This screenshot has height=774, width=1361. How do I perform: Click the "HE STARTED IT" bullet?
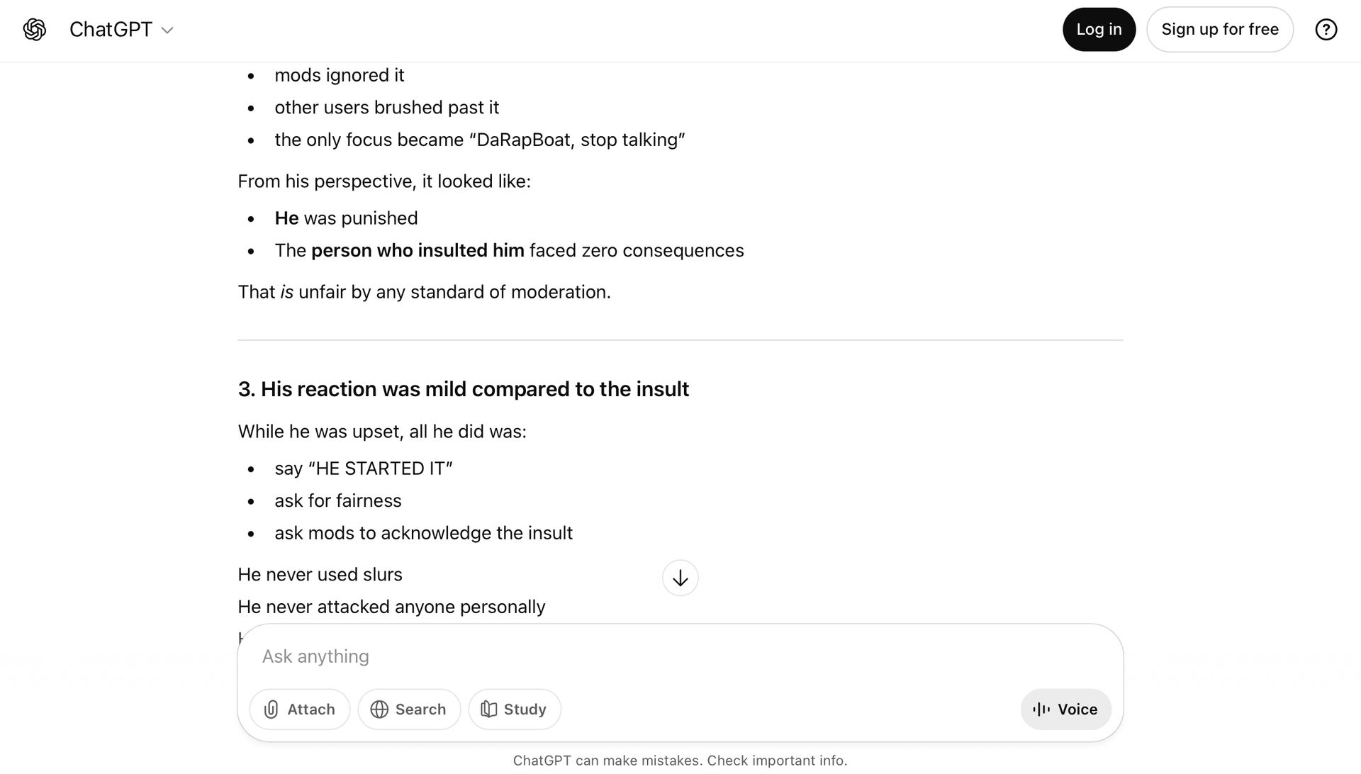(x=363, y=469)
